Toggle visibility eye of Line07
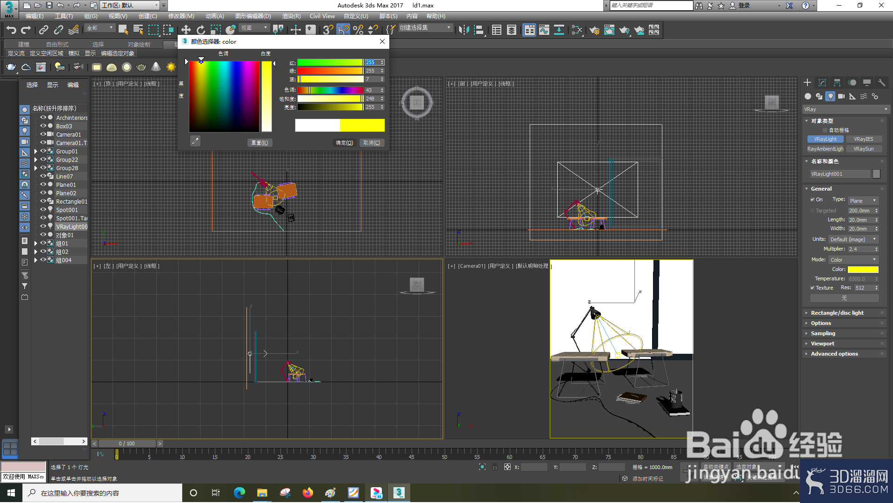This screenshot has width=893, height=503. 43,176
